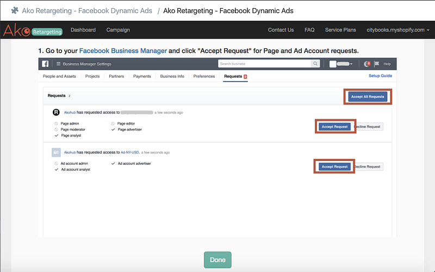Screen dimensions: 435x272
Task: Click the Page moderator role text
Action: [73, 129]
